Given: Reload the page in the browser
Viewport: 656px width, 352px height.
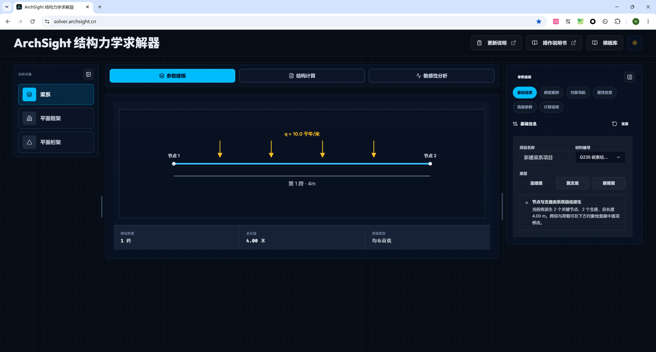Looking at the screenshot, I should (32, 21).
